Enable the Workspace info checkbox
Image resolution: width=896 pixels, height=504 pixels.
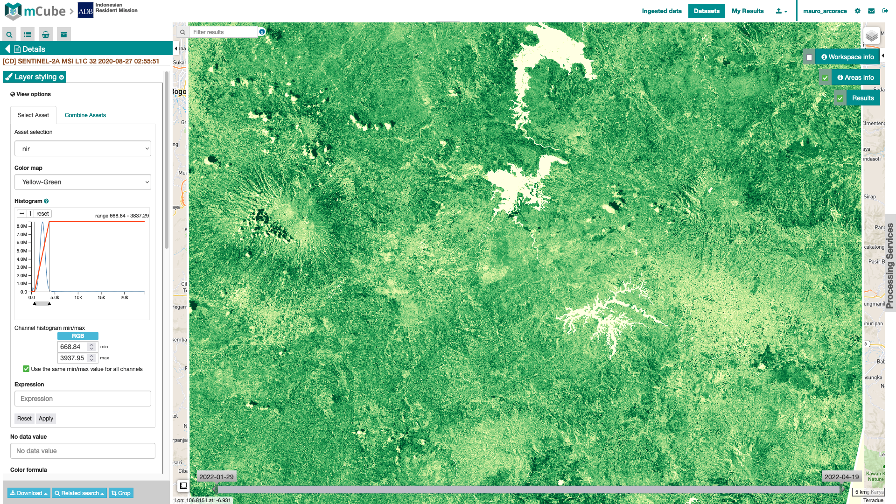tap(809, 56)
